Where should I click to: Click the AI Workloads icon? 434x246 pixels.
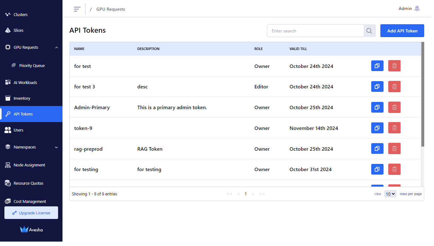point(8,82)
